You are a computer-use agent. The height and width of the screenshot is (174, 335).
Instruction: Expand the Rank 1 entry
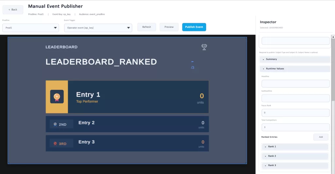[295, 147]
